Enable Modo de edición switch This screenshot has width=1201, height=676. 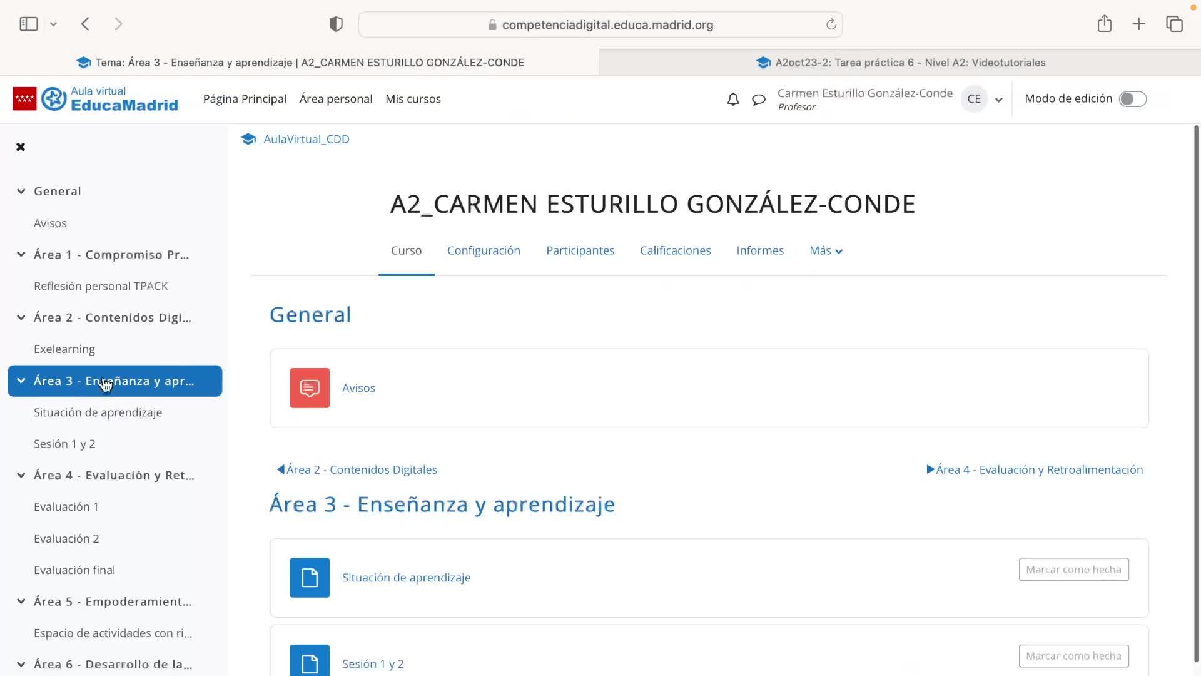[1132, 99]
